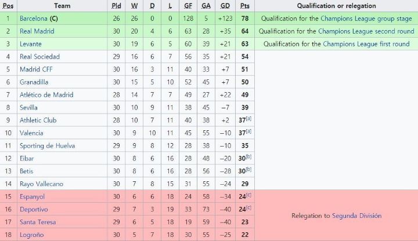Open the Santa Teresa team link
Screen dimensions: 418x241
click(x=39, y=222)
